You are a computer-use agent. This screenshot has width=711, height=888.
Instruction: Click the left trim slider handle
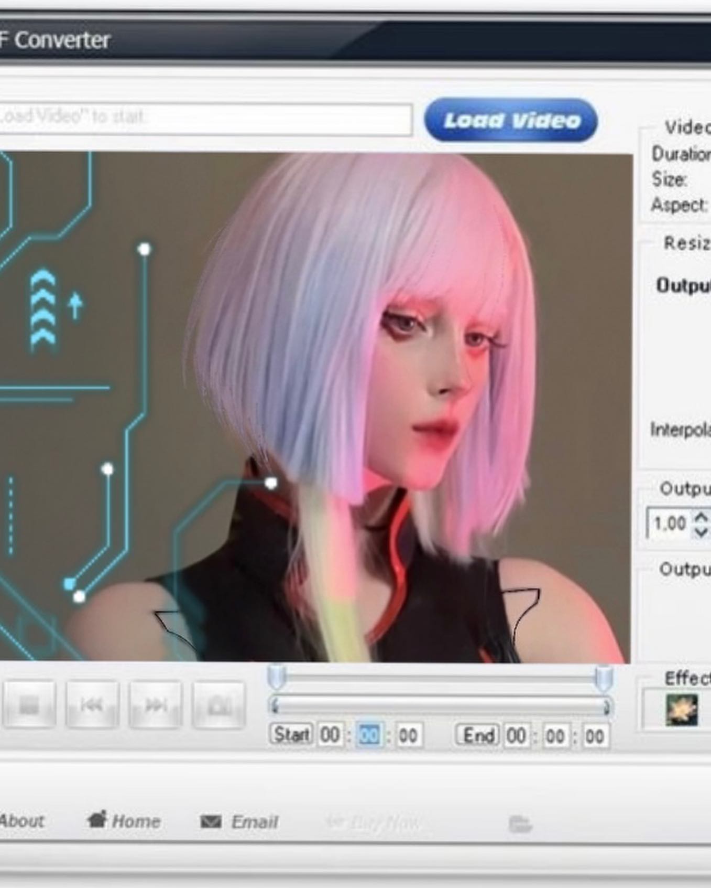click(277, 677)
